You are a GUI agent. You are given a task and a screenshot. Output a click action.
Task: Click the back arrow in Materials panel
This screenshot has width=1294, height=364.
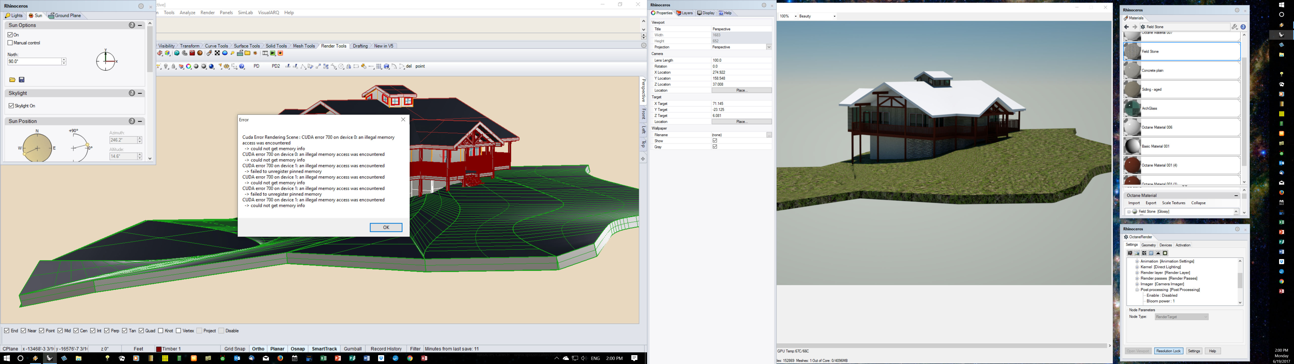(1126, 27)
